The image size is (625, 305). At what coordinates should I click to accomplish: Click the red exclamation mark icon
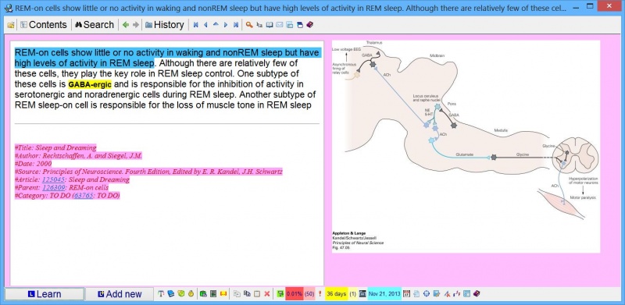click(x=320, y=294)
